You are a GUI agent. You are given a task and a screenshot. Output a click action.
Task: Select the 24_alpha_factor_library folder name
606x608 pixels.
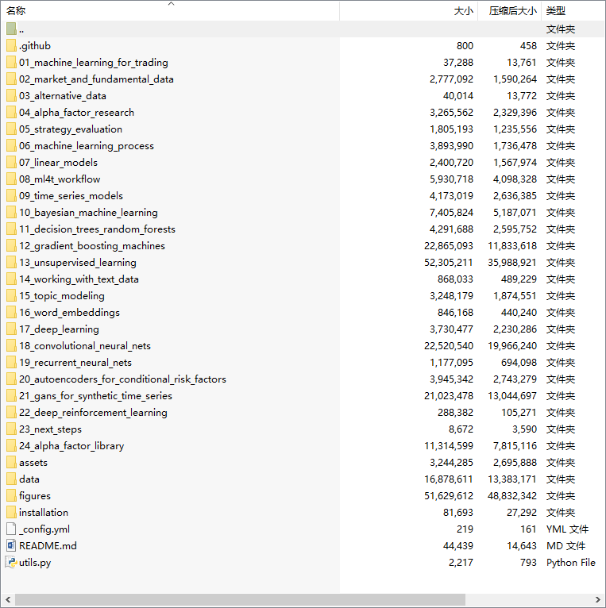tap(71, 445)
